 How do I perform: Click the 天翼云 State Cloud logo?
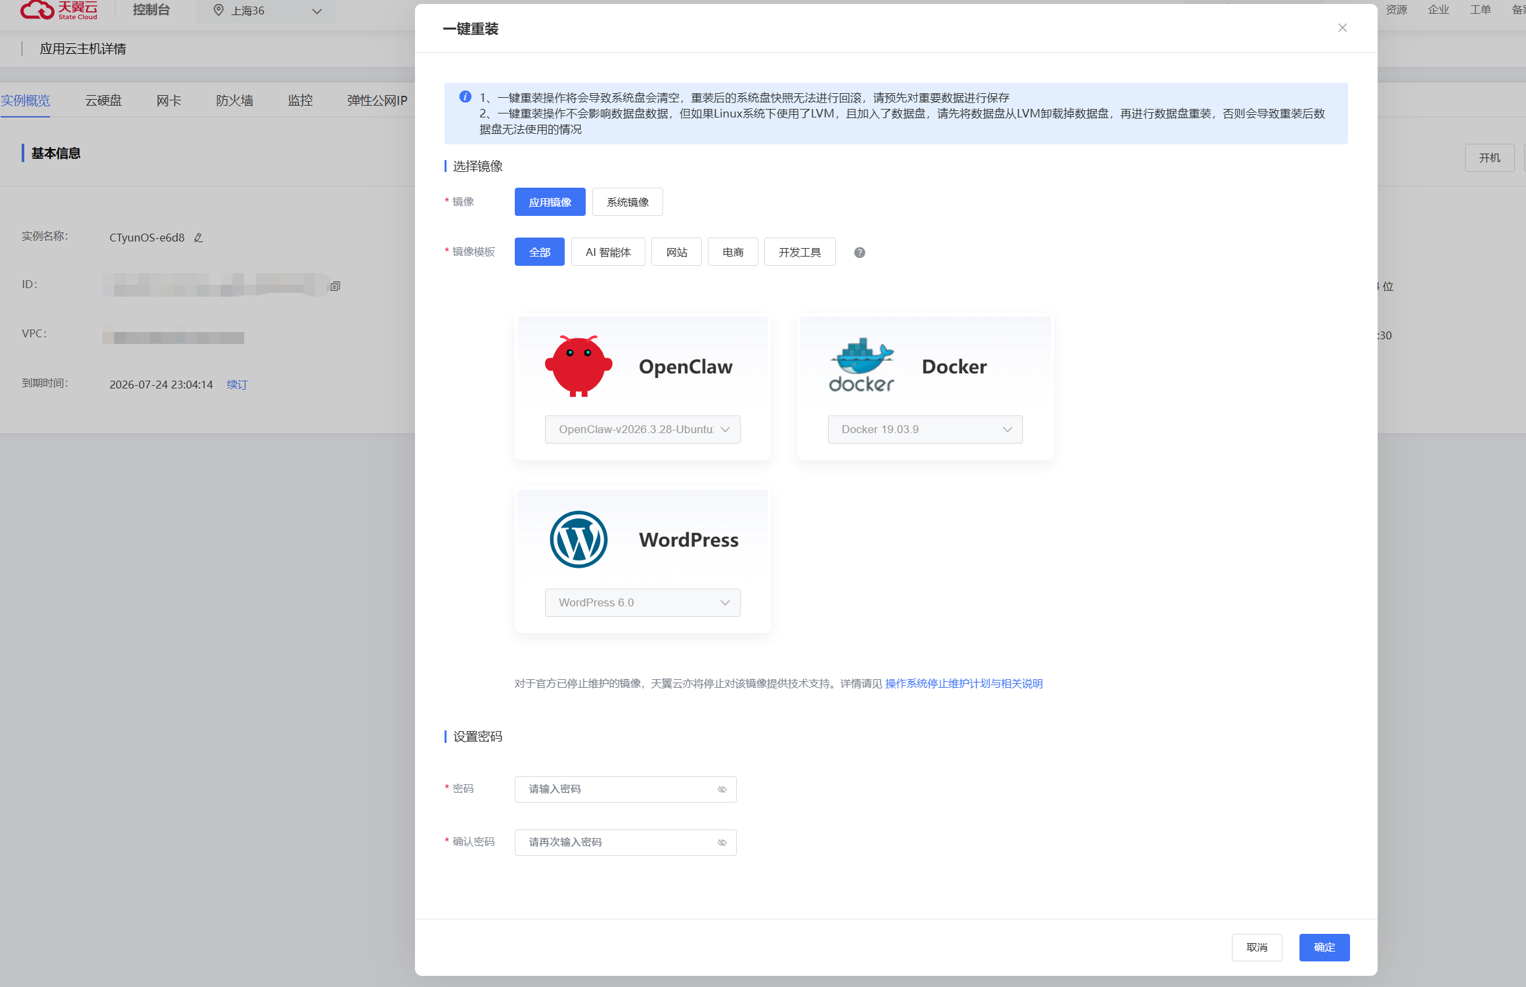58,10
